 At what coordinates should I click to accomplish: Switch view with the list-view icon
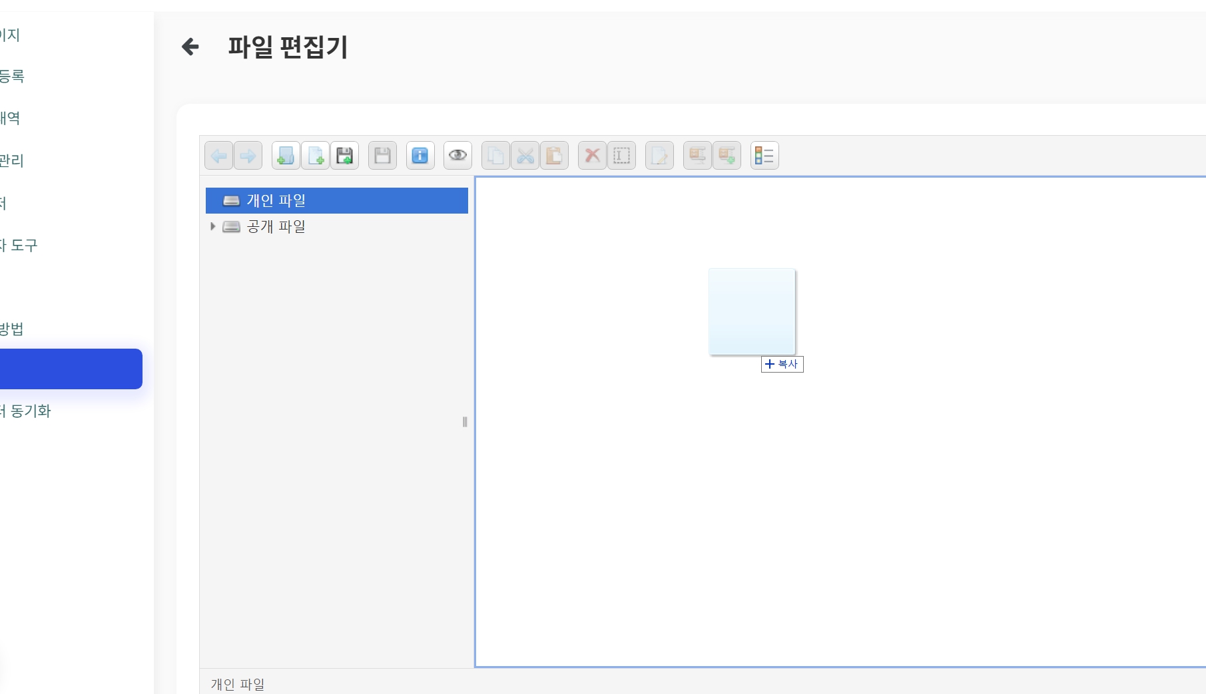tap(764, 156)
